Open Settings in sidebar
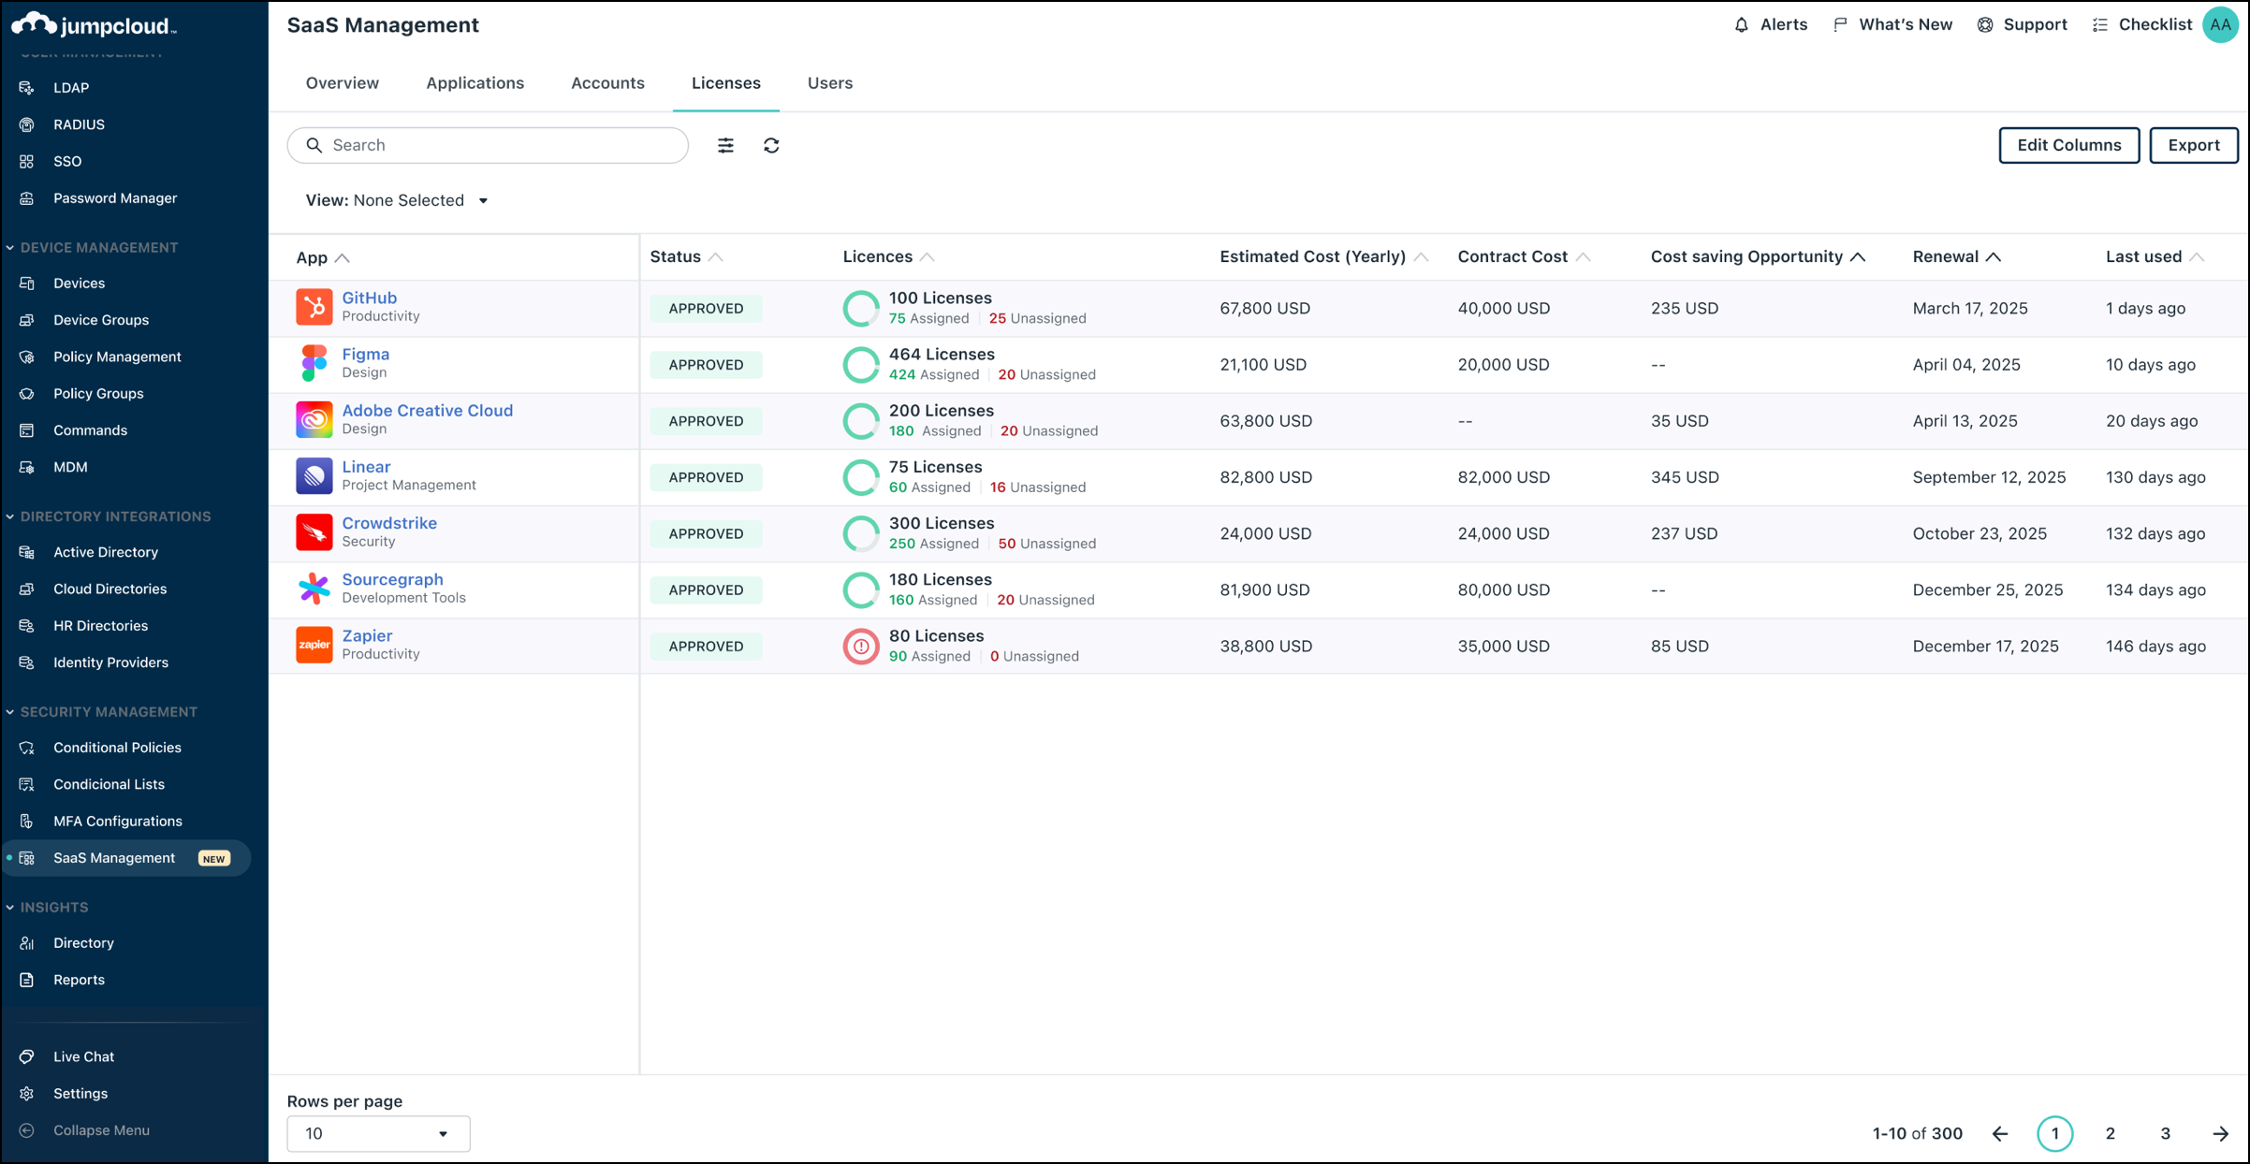The height and width of the screenshot is (1164, 2250). [x=80, y=1093]
